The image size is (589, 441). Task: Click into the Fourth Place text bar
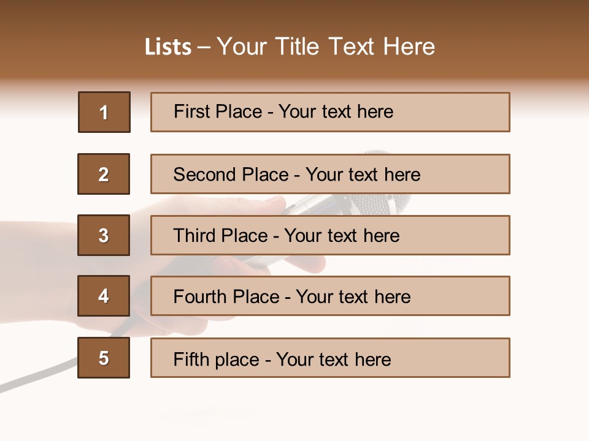tap(330, 296)
